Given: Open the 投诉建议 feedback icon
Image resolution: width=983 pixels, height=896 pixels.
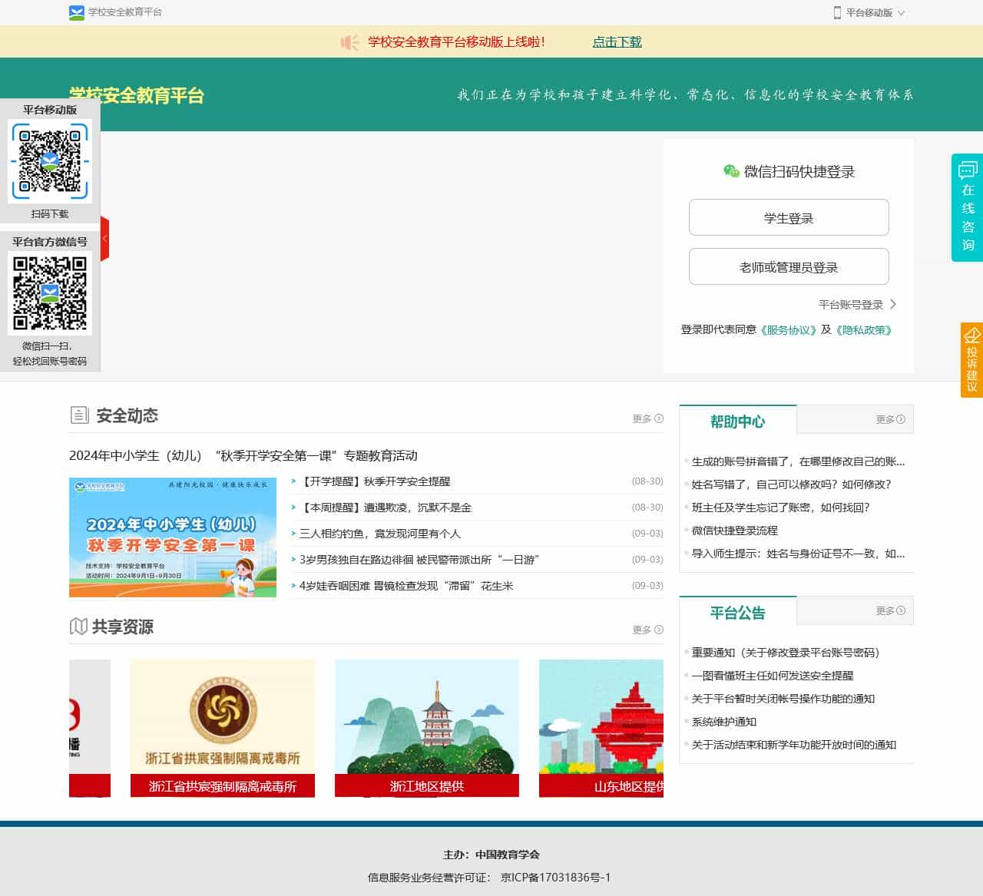Looking at the screenshot, I should pyautogui.click(x=972, y=336).
